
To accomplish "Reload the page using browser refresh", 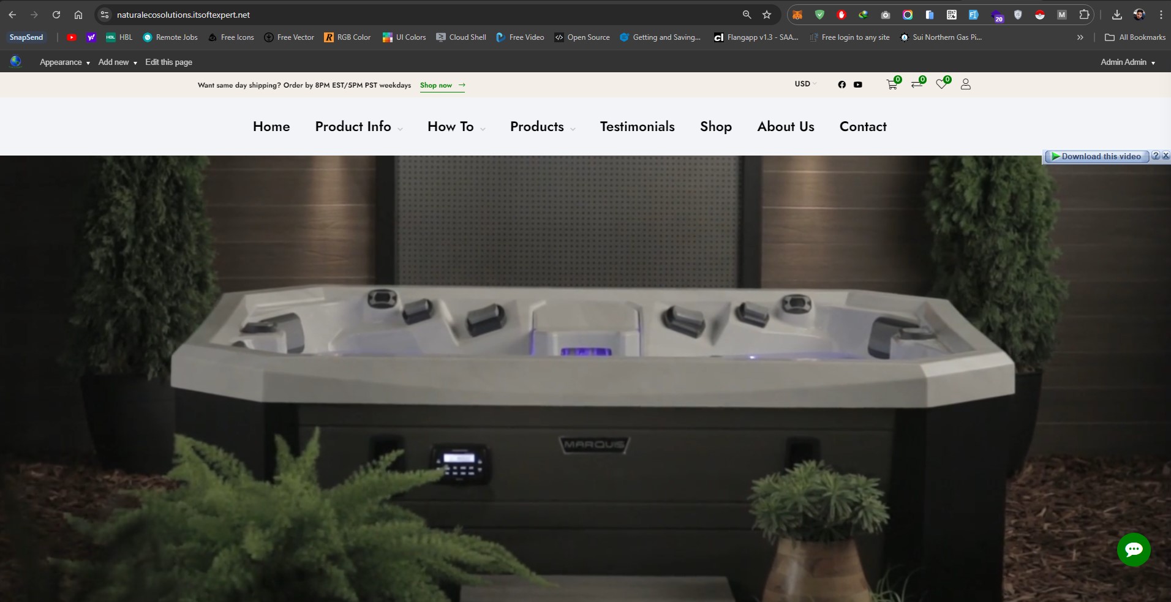I will pyautogui.click(x=56, y=15).
